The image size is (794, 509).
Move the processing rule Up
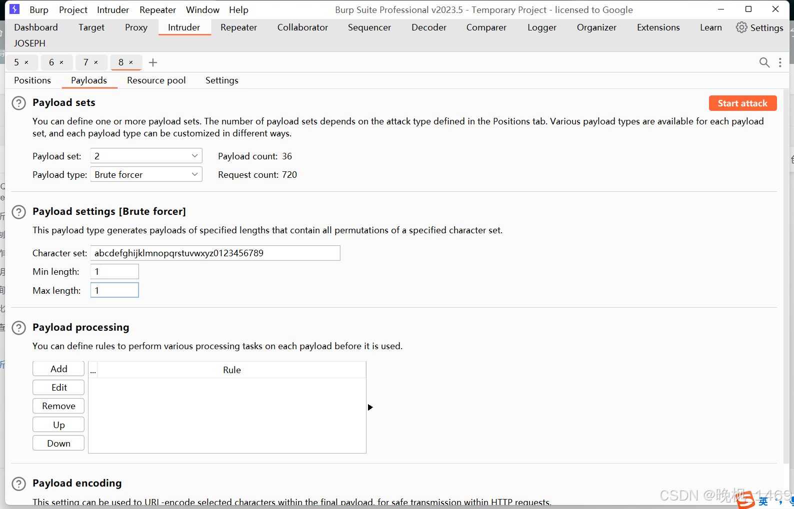tap(58, 425)
